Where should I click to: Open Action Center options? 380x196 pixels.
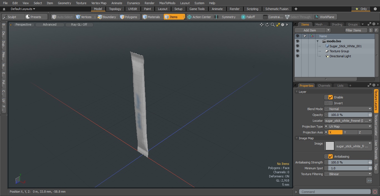199,17
